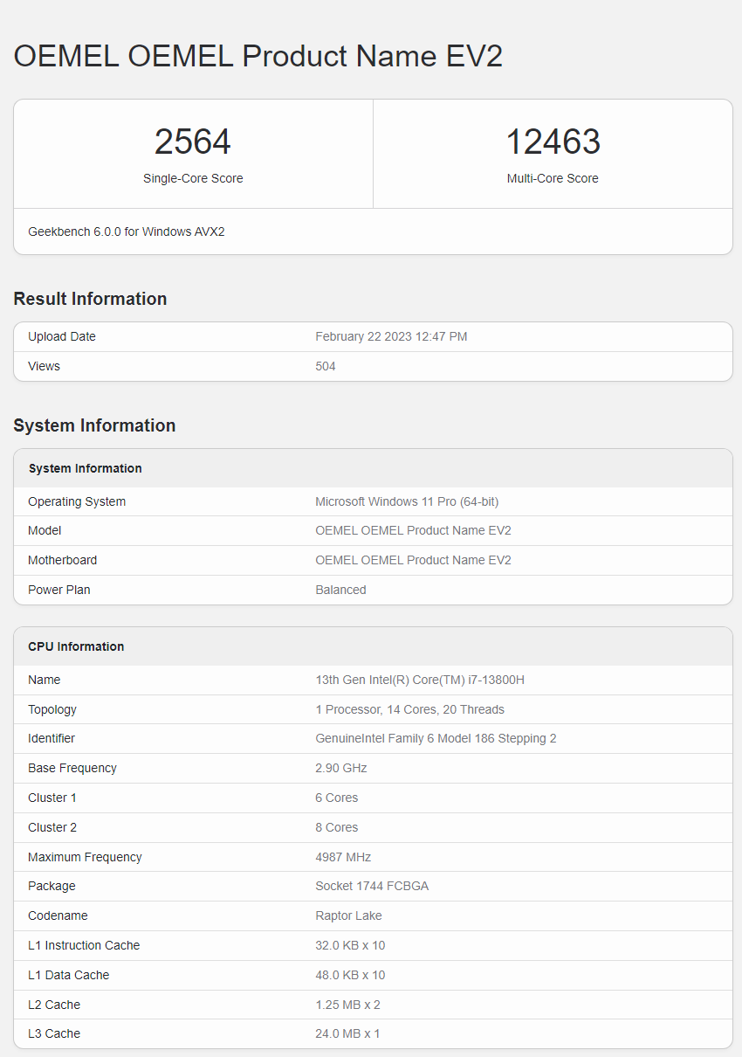742x1057 pixels.
Task: Select the i7-13800H processor name
Action: (x=420, y=680)
